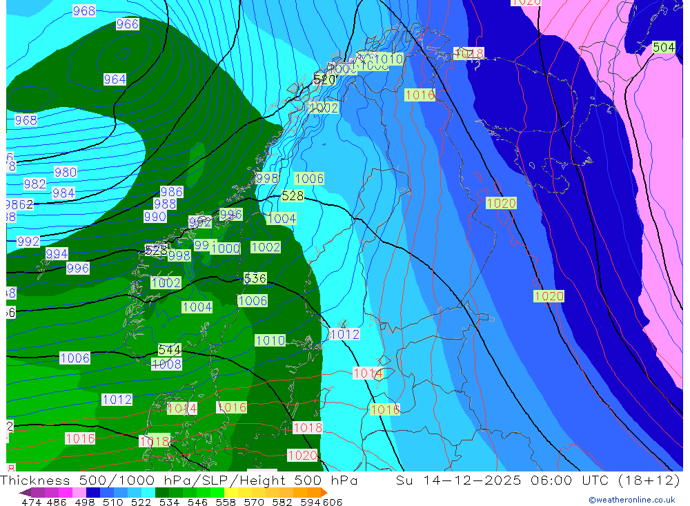Click the 570 legend value
This screenshot has height=506, width=690.
254,503
